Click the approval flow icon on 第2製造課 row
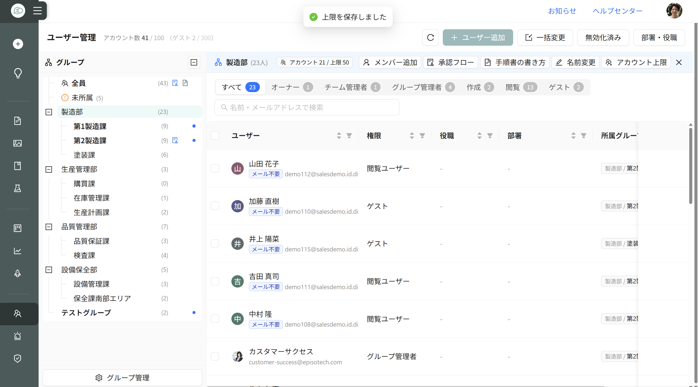The width and height of the screenshot is (698, 387). [175, 140]
